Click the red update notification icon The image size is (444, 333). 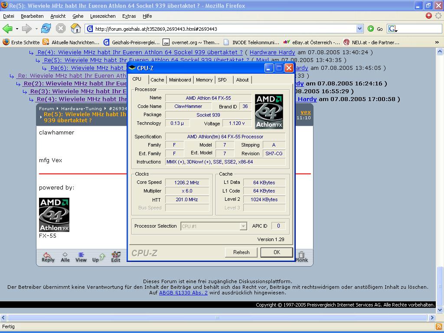click(429, 16)
